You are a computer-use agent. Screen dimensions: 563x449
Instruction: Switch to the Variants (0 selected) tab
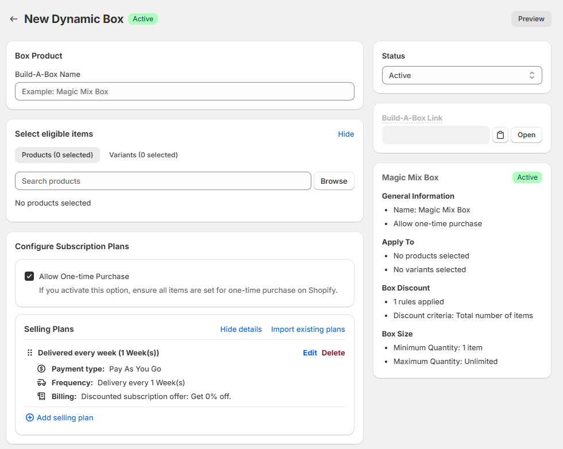[x=144, y=154]
